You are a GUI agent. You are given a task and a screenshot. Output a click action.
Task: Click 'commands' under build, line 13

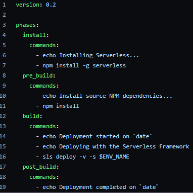(x=42, y=126)
